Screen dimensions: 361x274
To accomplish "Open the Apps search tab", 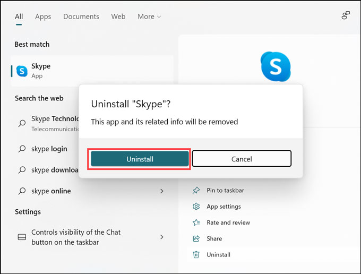I will click(43, 16).
